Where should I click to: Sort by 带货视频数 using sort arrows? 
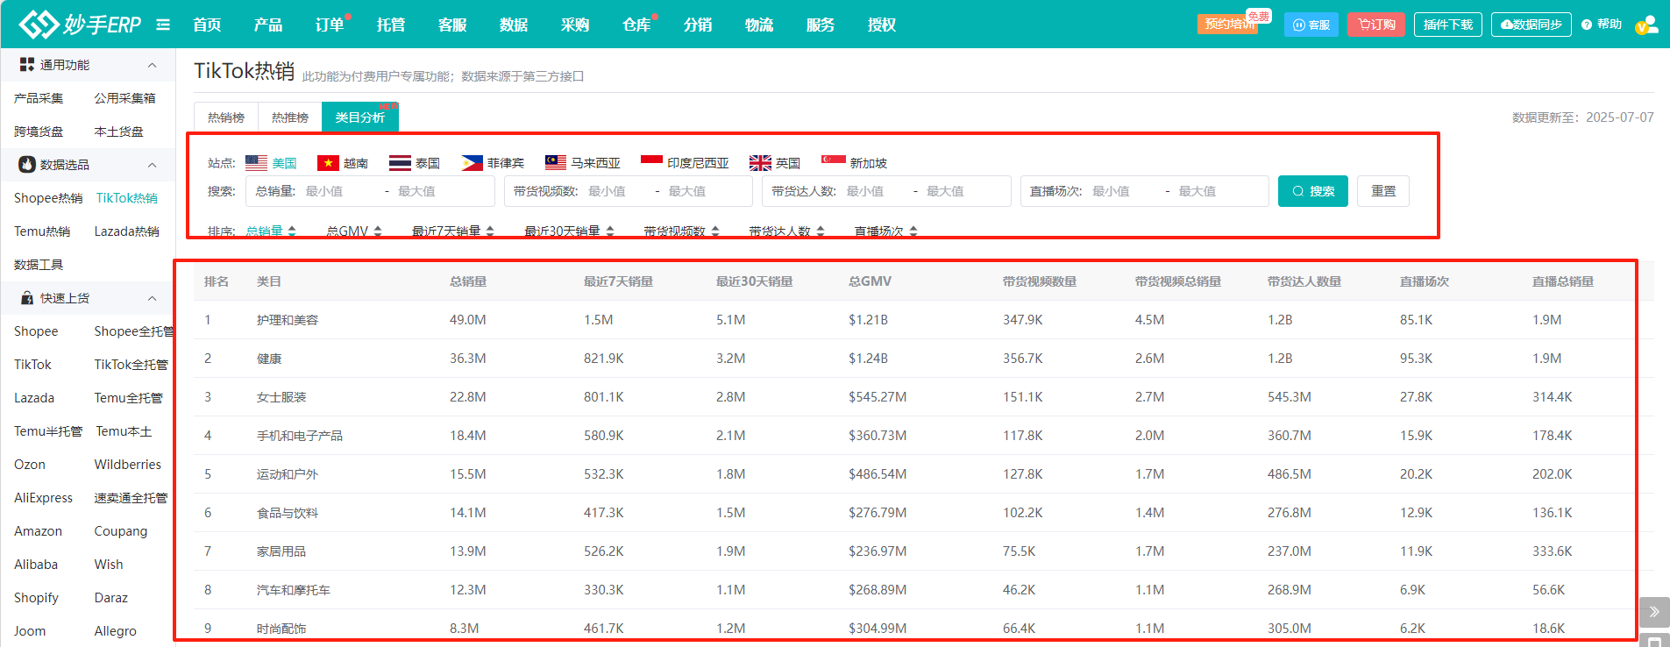pyautogui.click(x=715, y=231)
